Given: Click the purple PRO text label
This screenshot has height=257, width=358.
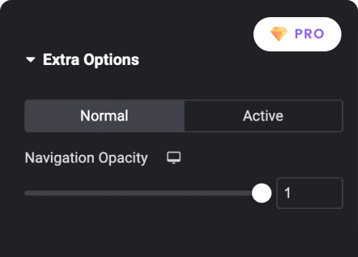Looking at the screenshot, I should click(309, 34).
